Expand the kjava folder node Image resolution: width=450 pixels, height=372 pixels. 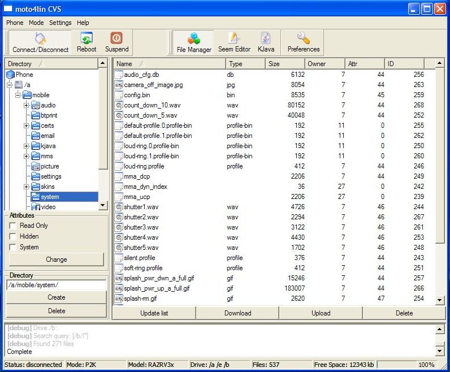pyautogui.click(x=27, y=146)
